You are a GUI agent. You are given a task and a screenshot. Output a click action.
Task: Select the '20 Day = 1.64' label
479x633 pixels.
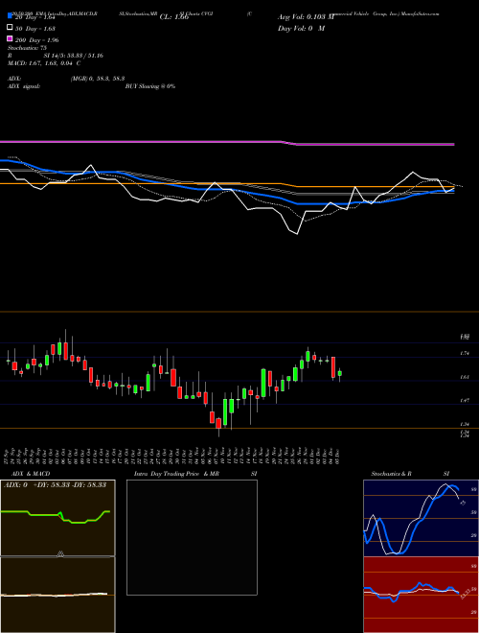tap(35, 17)
